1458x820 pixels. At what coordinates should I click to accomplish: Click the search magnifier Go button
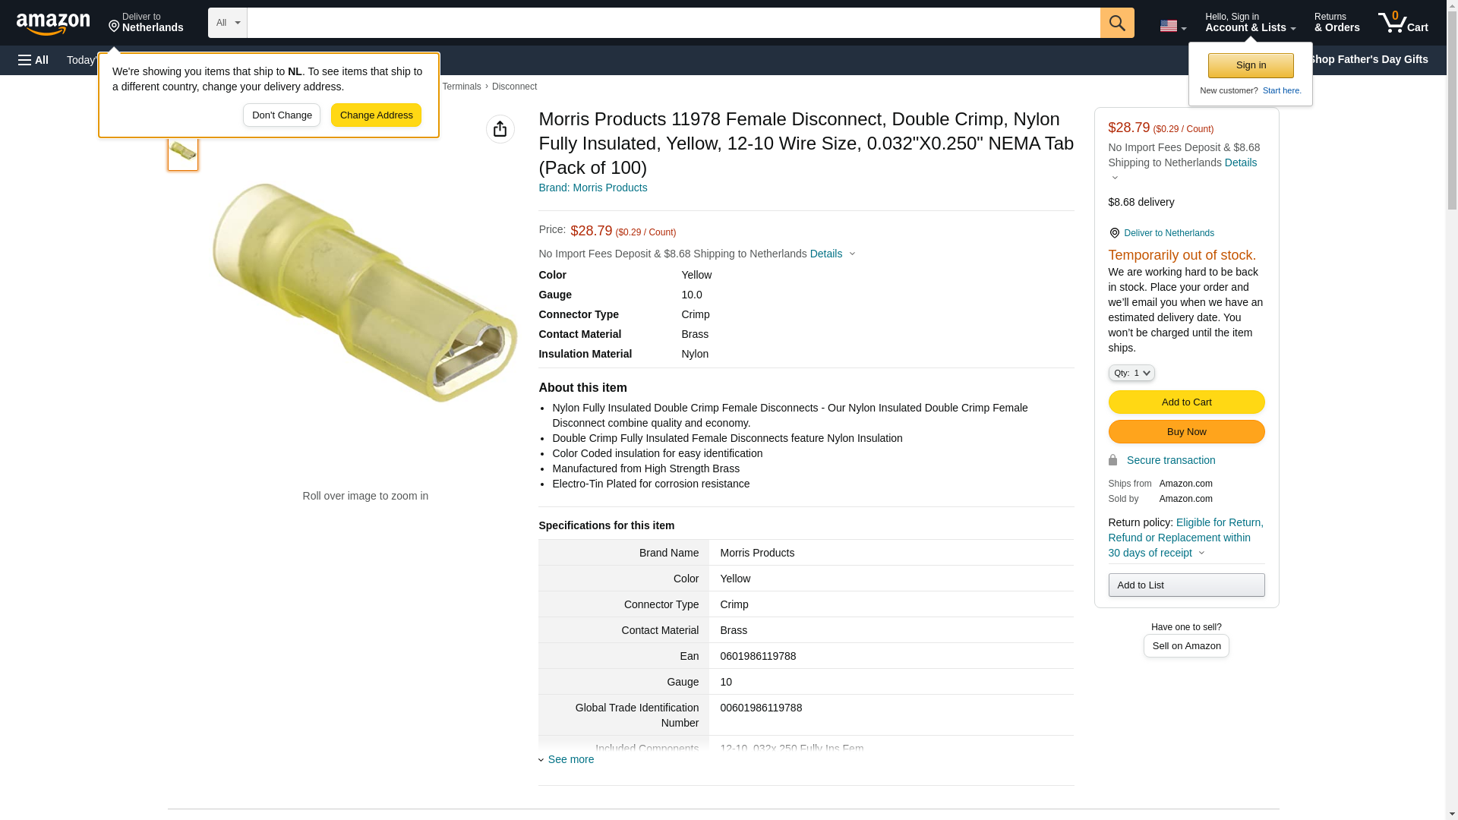click(x=1116, y=23)
